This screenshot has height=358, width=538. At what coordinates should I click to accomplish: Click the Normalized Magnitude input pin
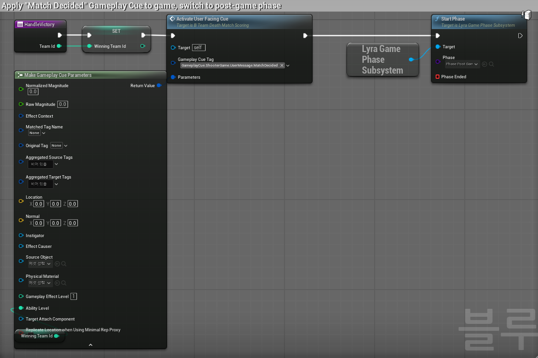click(x=21, y=89)
